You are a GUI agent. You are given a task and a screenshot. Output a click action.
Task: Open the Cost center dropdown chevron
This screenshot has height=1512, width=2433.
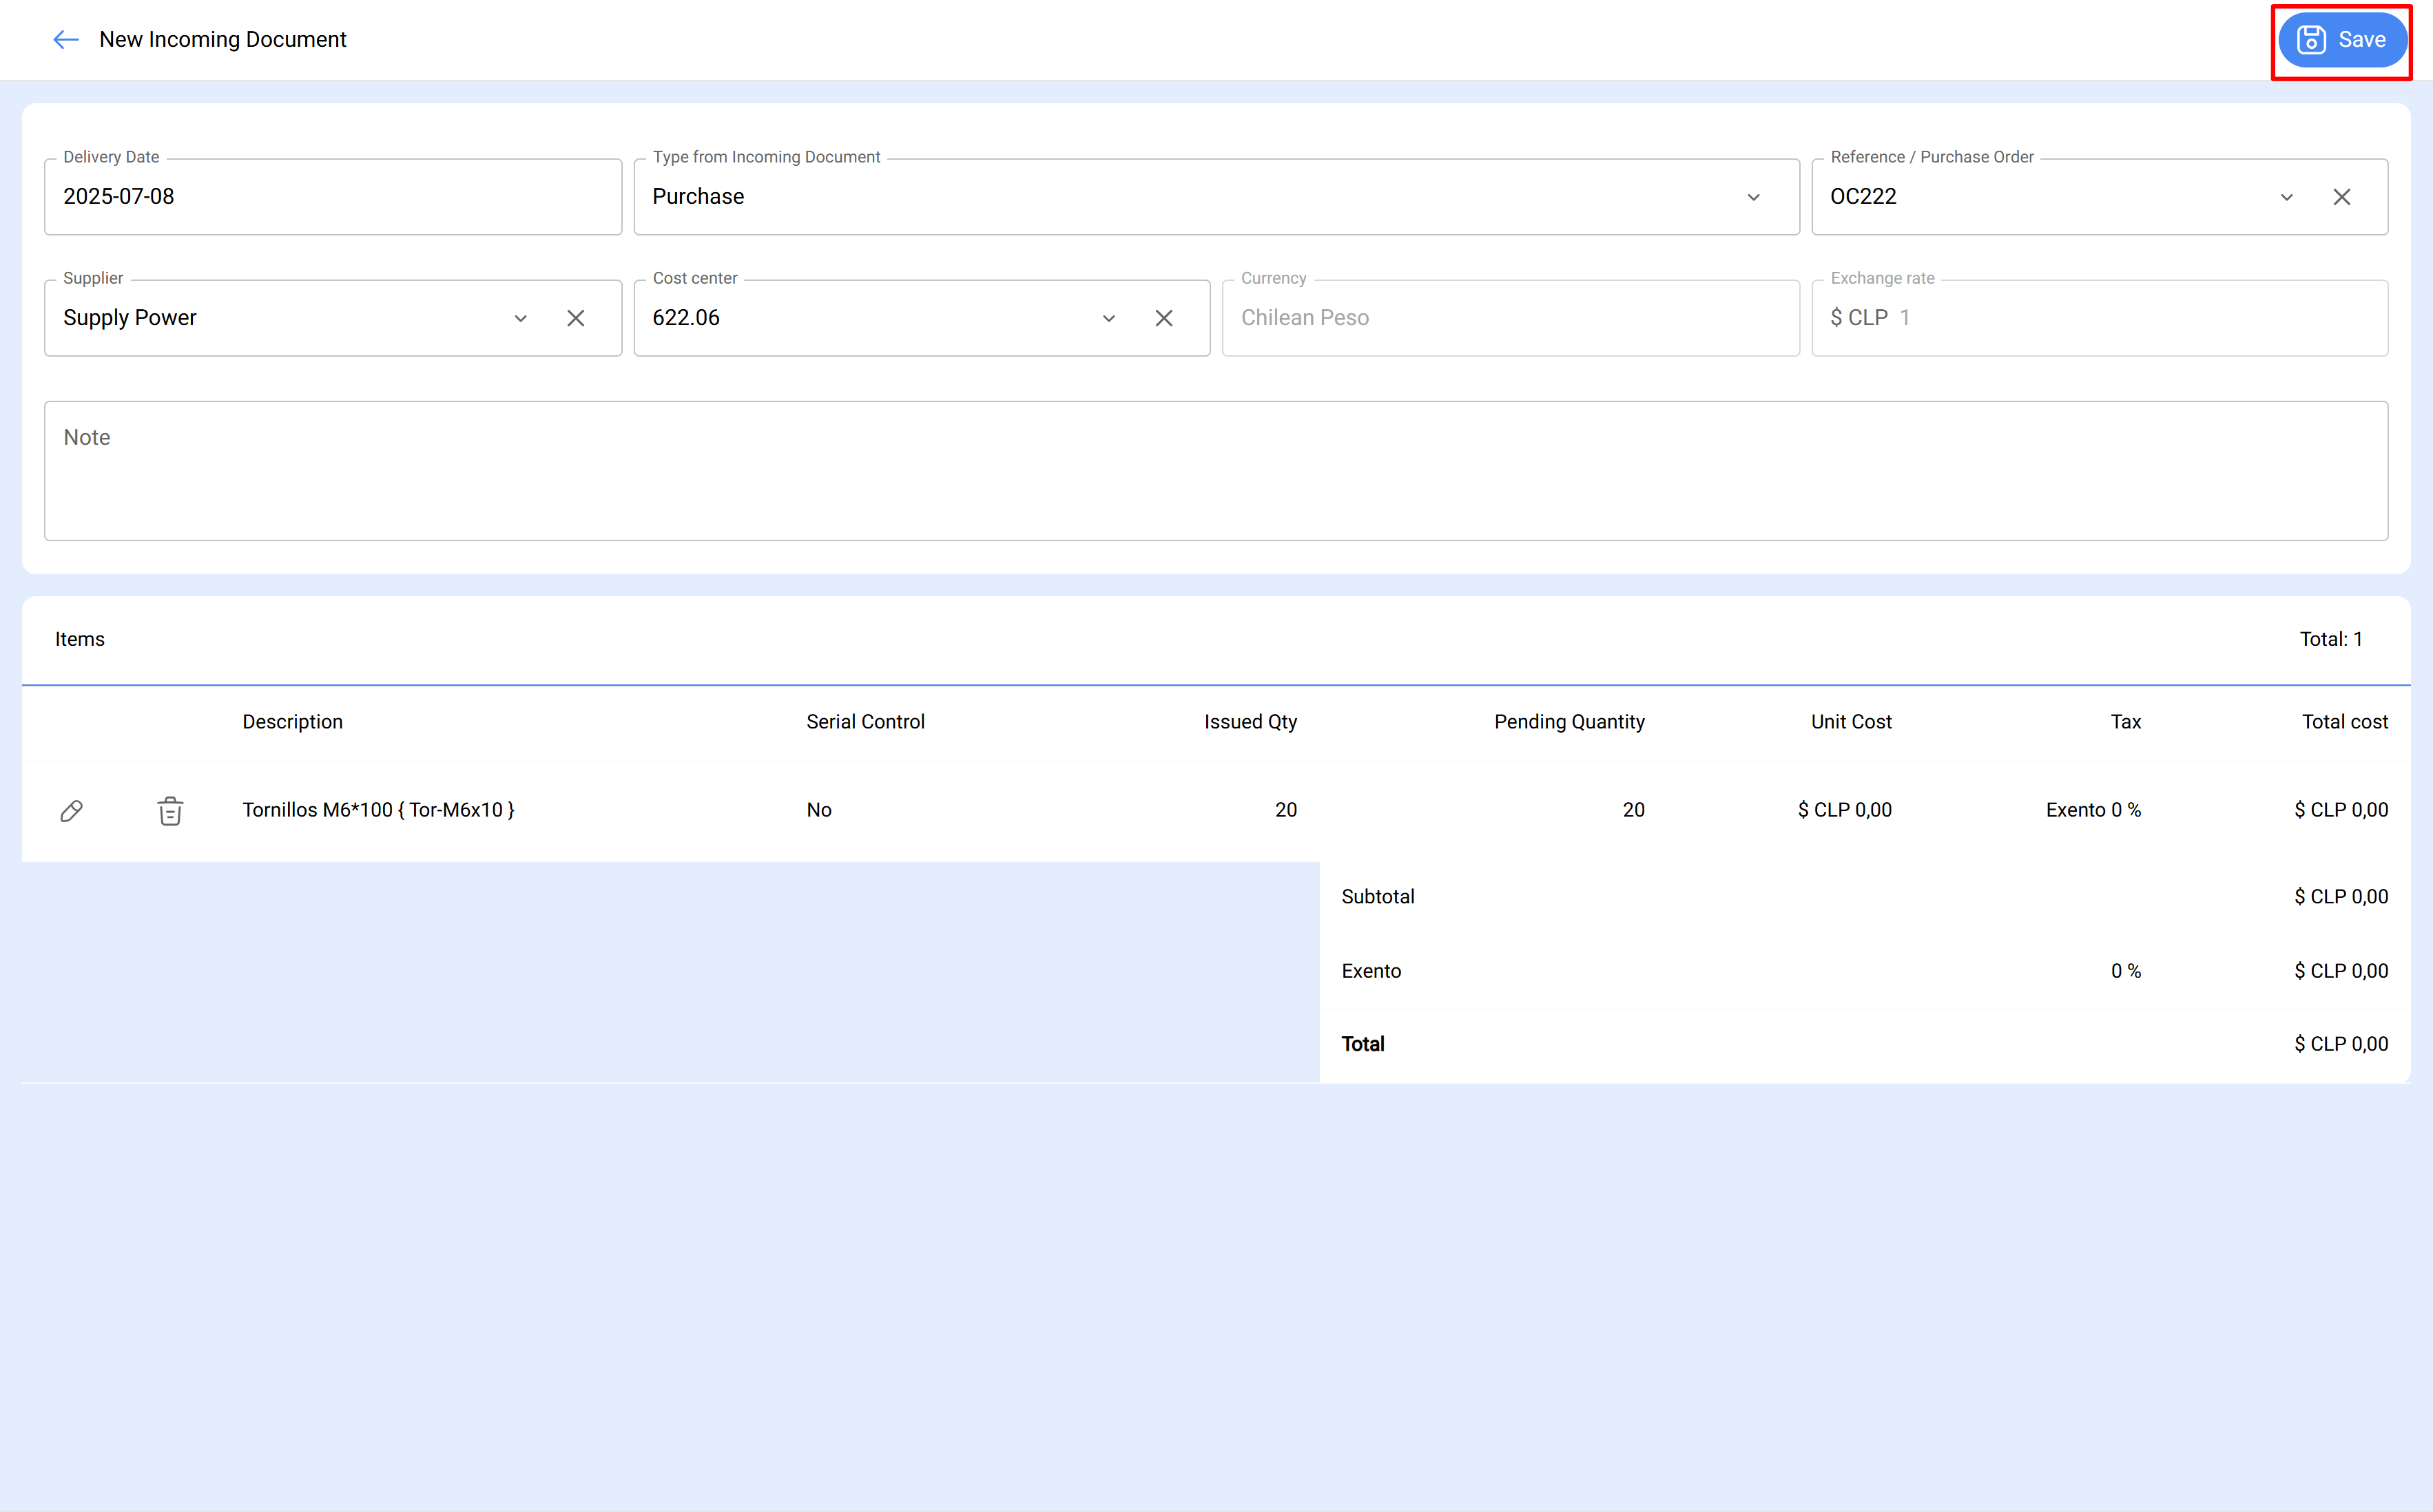pyautogui.click(x=1108, y=317)
